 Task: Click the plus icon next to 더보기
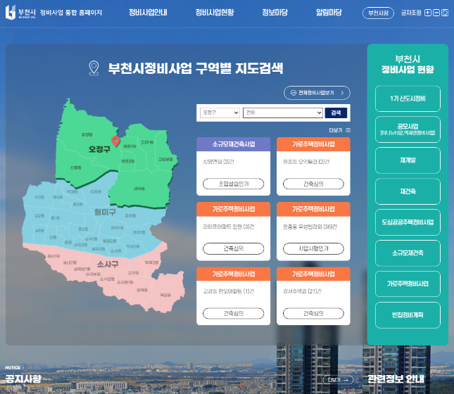[x=348, y=130]
